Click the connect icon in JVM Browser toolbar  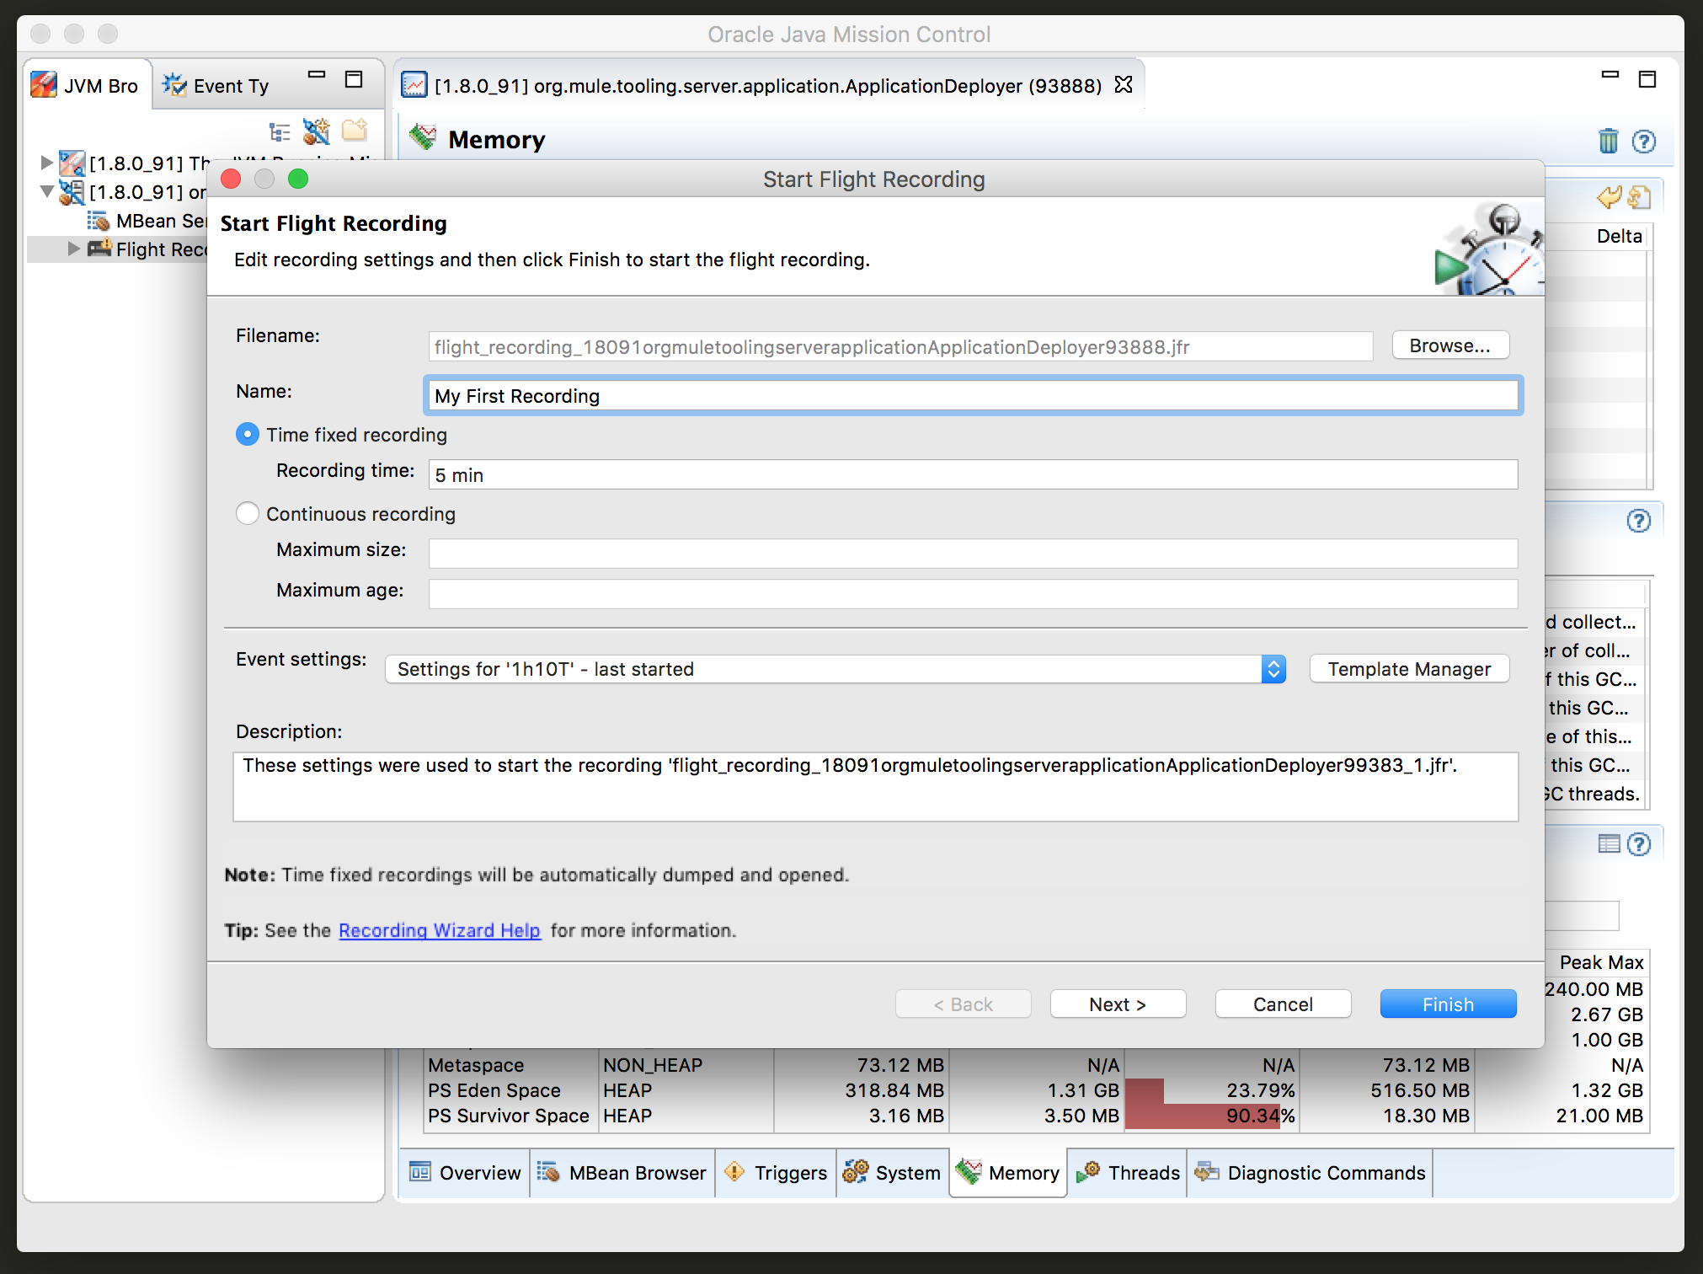(317, 131)
